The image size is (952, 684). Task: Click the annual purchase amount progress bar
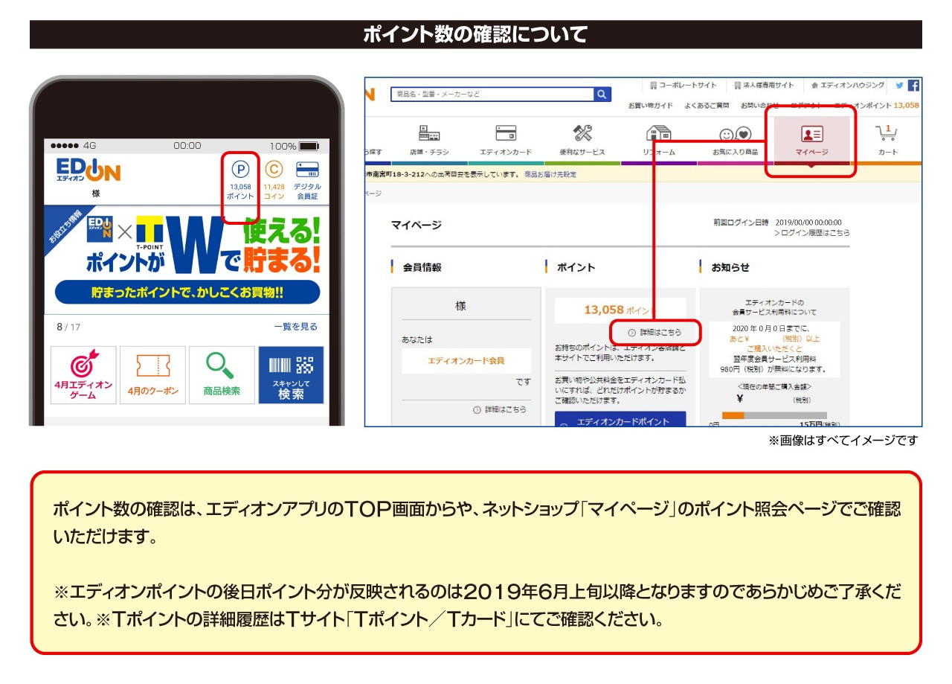(774, 415)
